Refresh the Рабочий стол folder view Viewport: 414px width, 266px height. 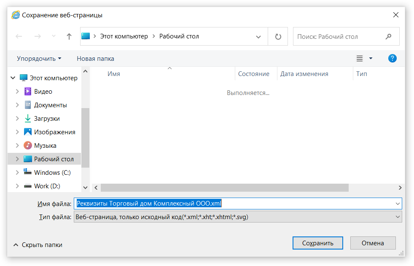click(278, 37)
